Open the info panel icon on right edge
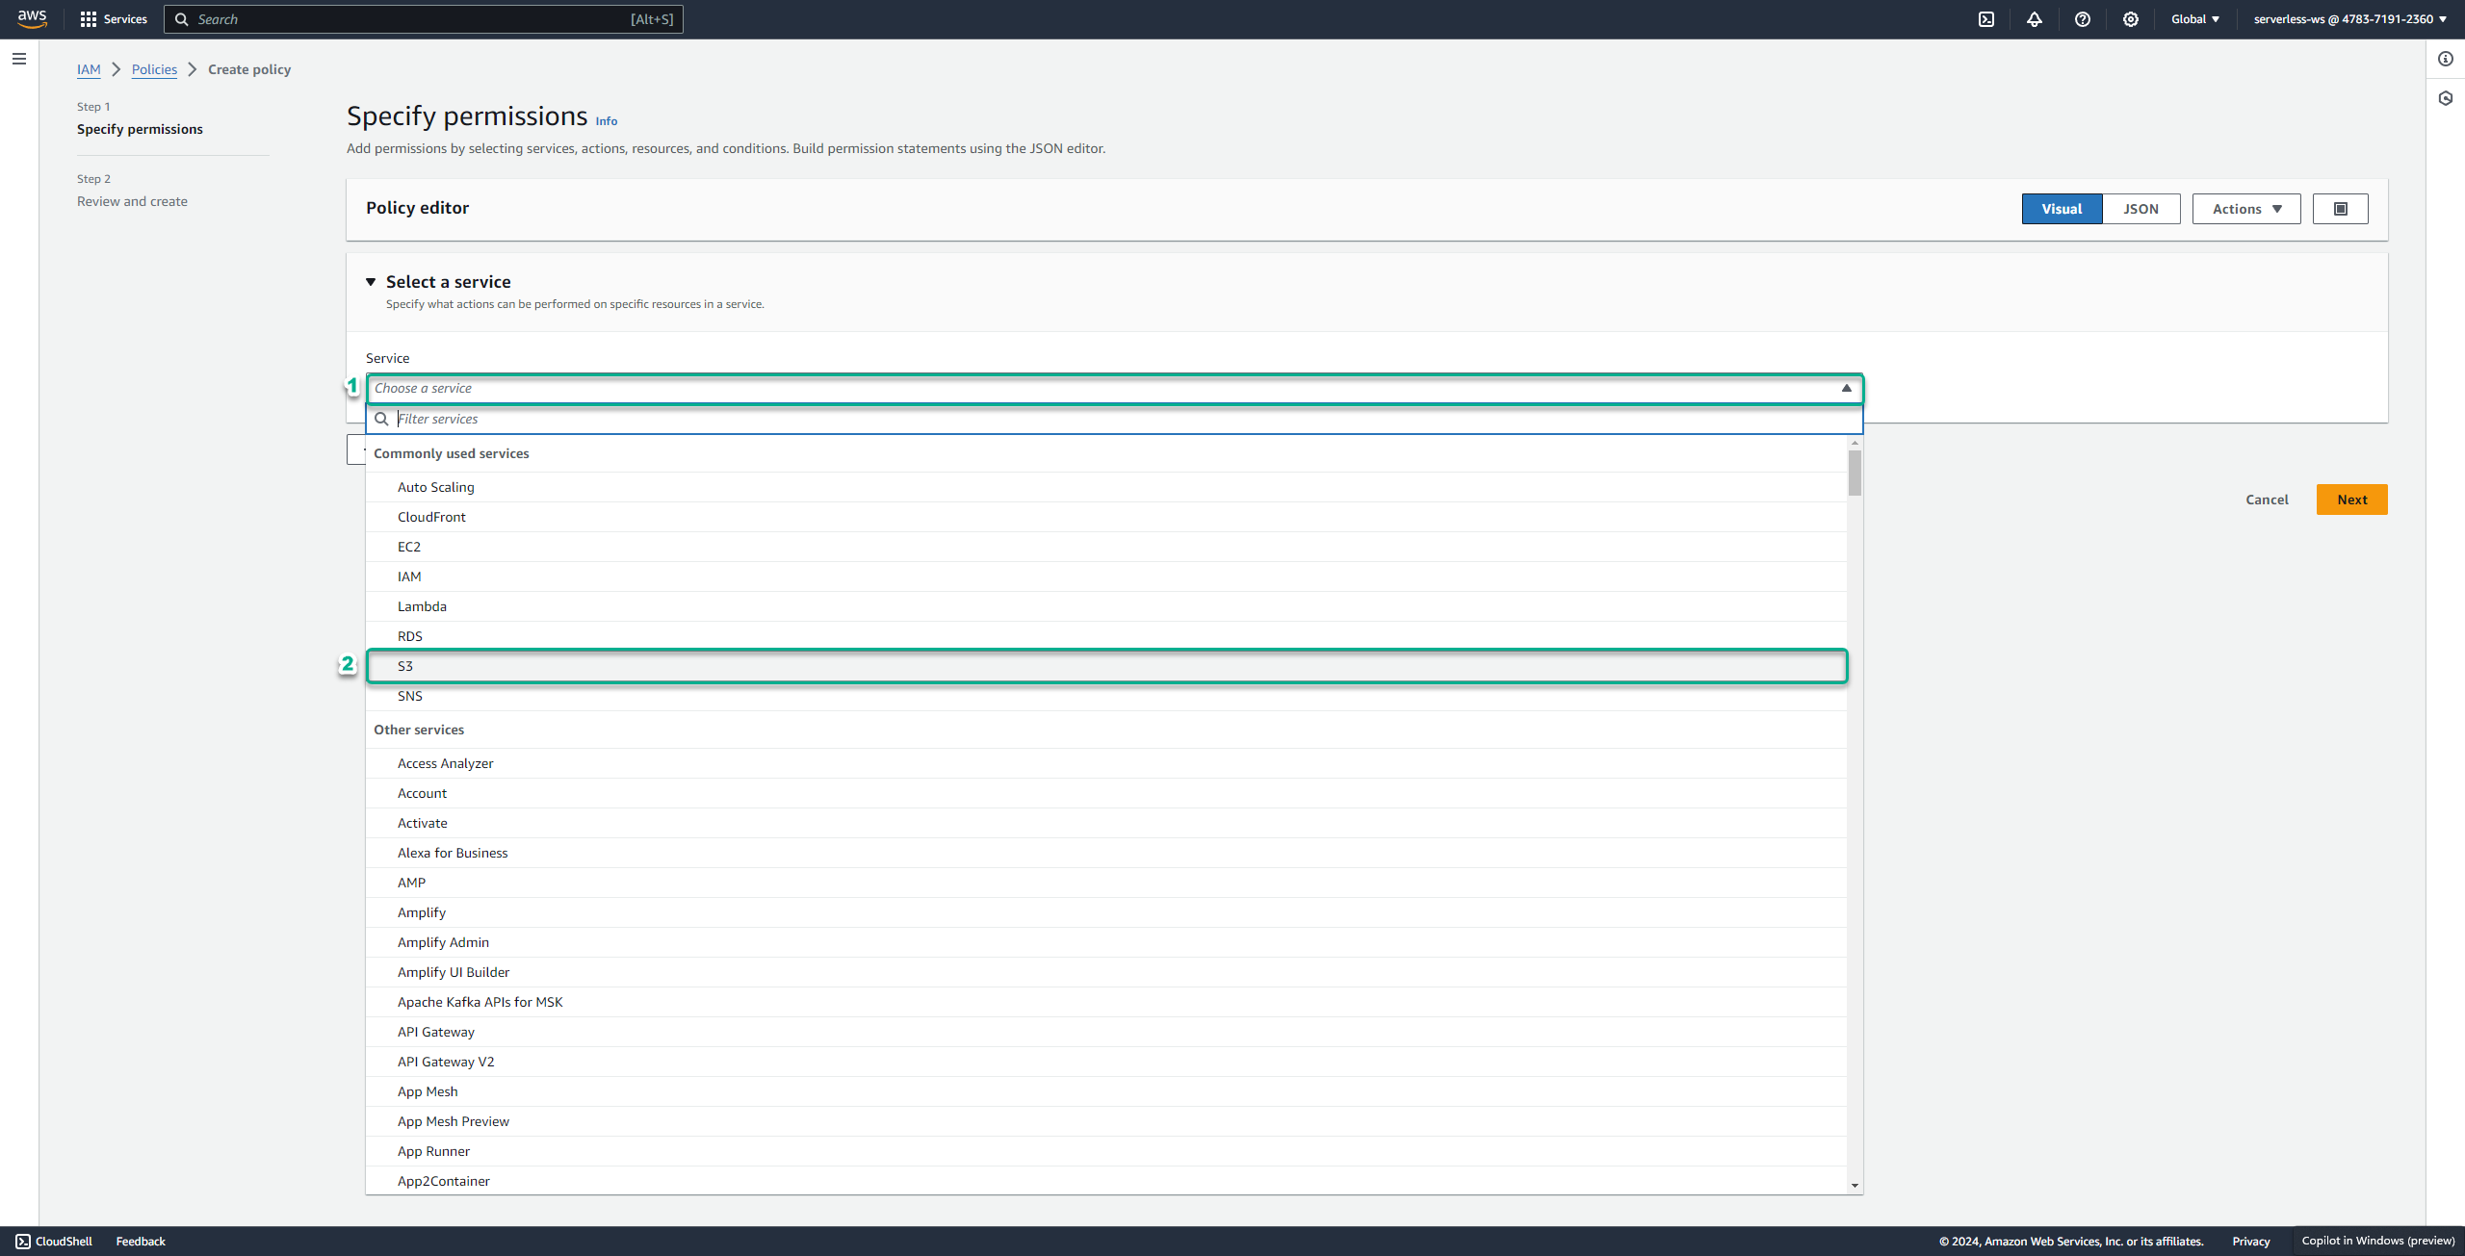Screen dimensions: 2465x1256 pyautogui.click(x=2446, y=59)
